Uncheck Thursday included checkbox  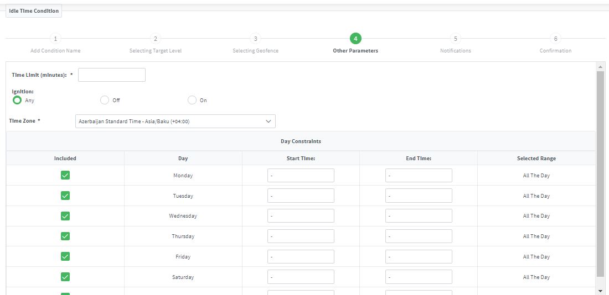[65, 236]
